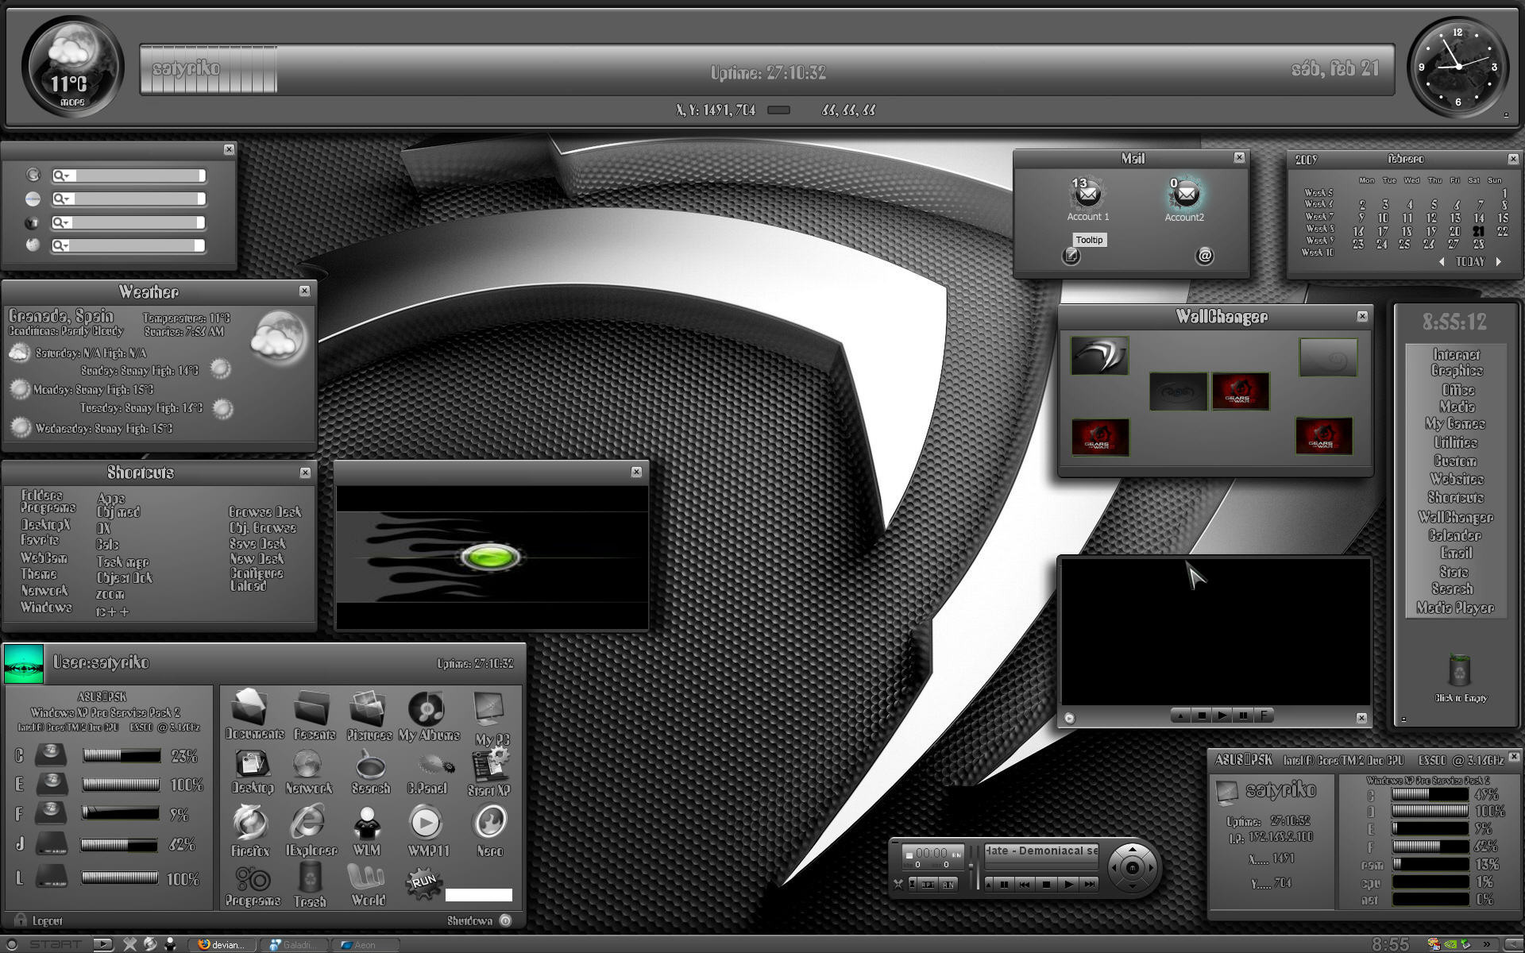Launch Firefox from the user panel
The height and width of the screenshot is (953, 1525).
point(251,823)
